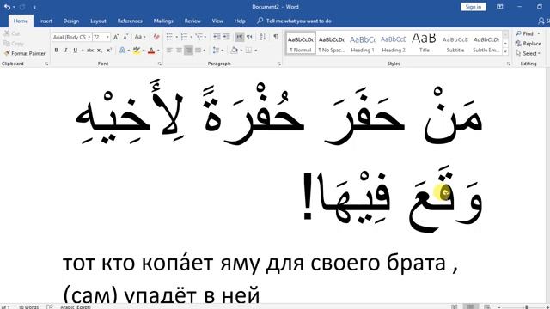Undo the last action in Quick Access toolbar

pyautogui.click(x=7, y=7)
